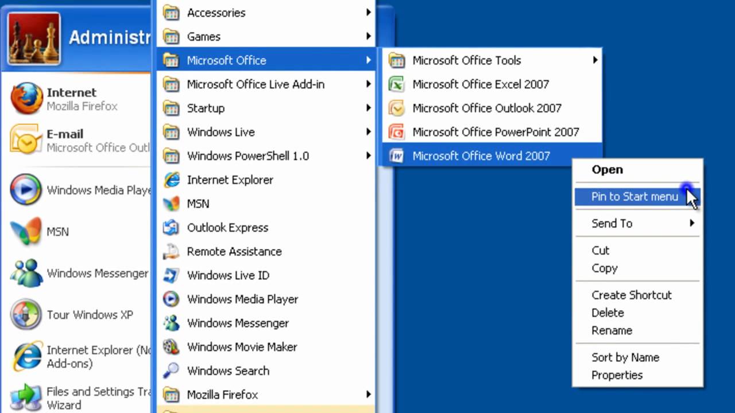Click the Accessories folder icon

pos(171,13)
